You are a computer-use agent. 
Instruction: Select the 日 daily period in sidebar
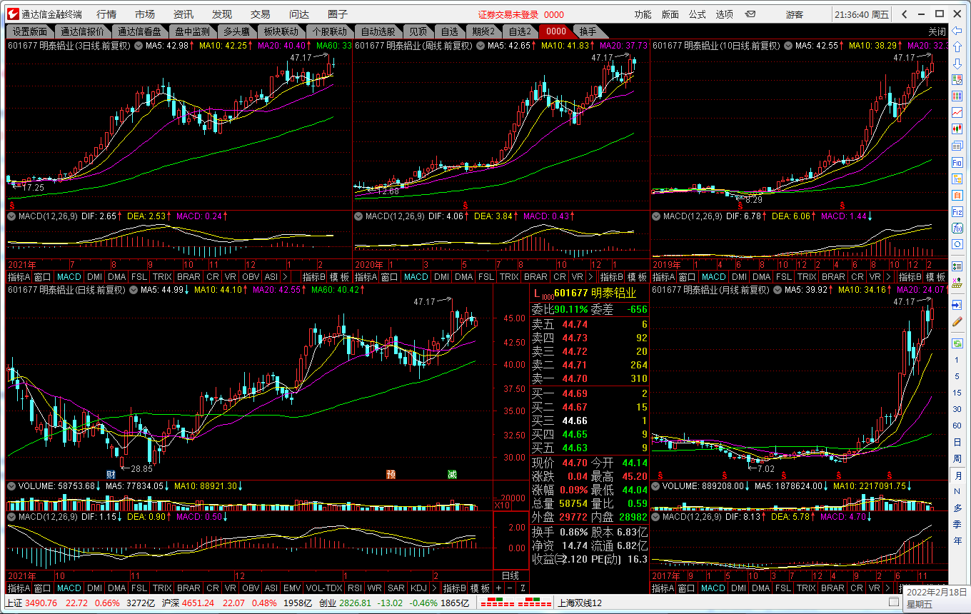pos(957,442)
